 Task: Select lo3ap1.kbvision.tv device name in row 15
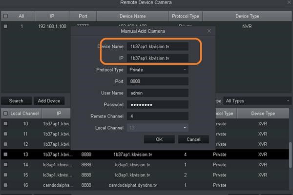click(x=132, y=175)
